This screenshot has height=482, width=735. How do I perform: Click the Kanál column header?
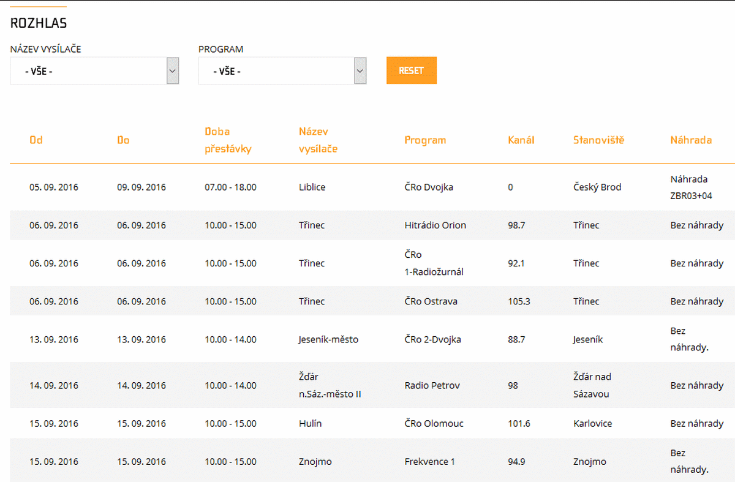click(x=521, y=140)
